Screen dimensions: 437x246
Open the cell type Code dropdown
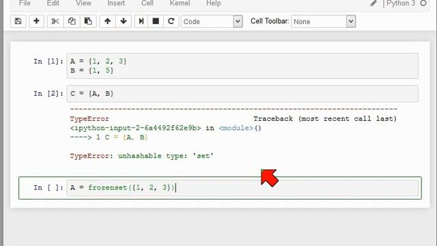[212, 21]
